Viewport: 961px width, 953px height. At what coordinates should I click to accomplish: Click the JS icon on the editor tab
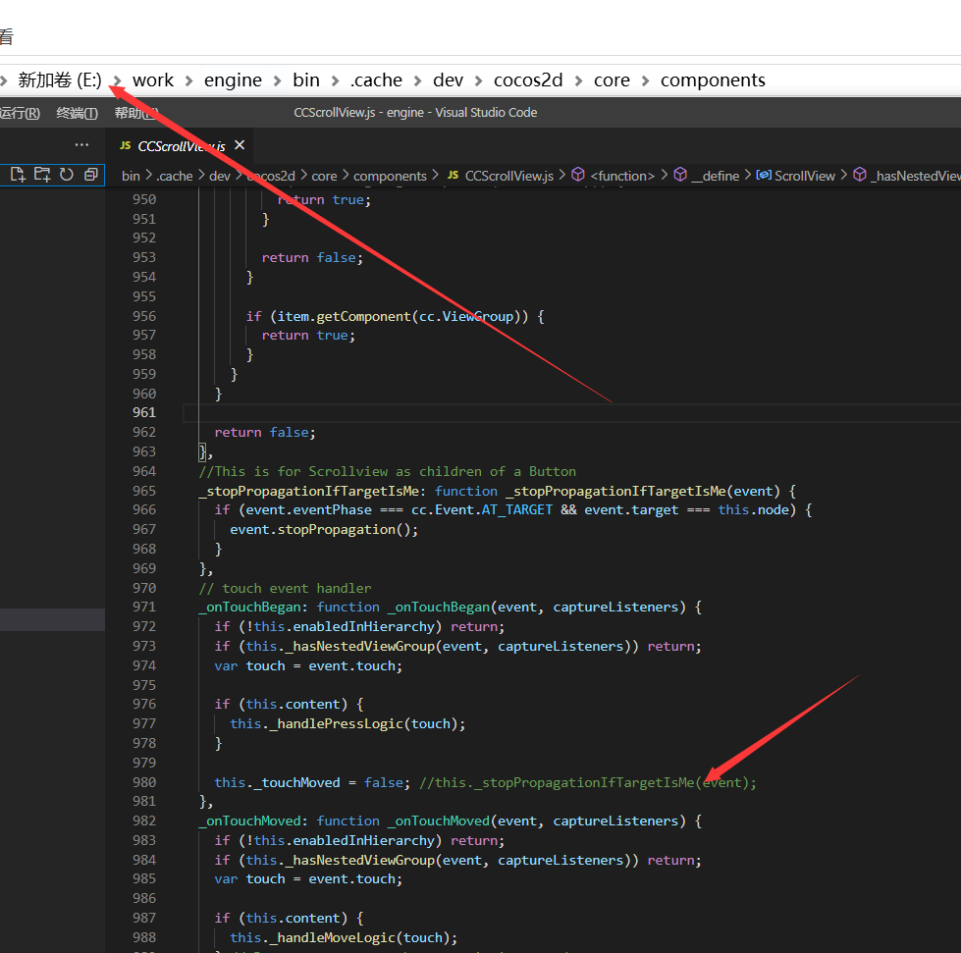coord(125,145)
